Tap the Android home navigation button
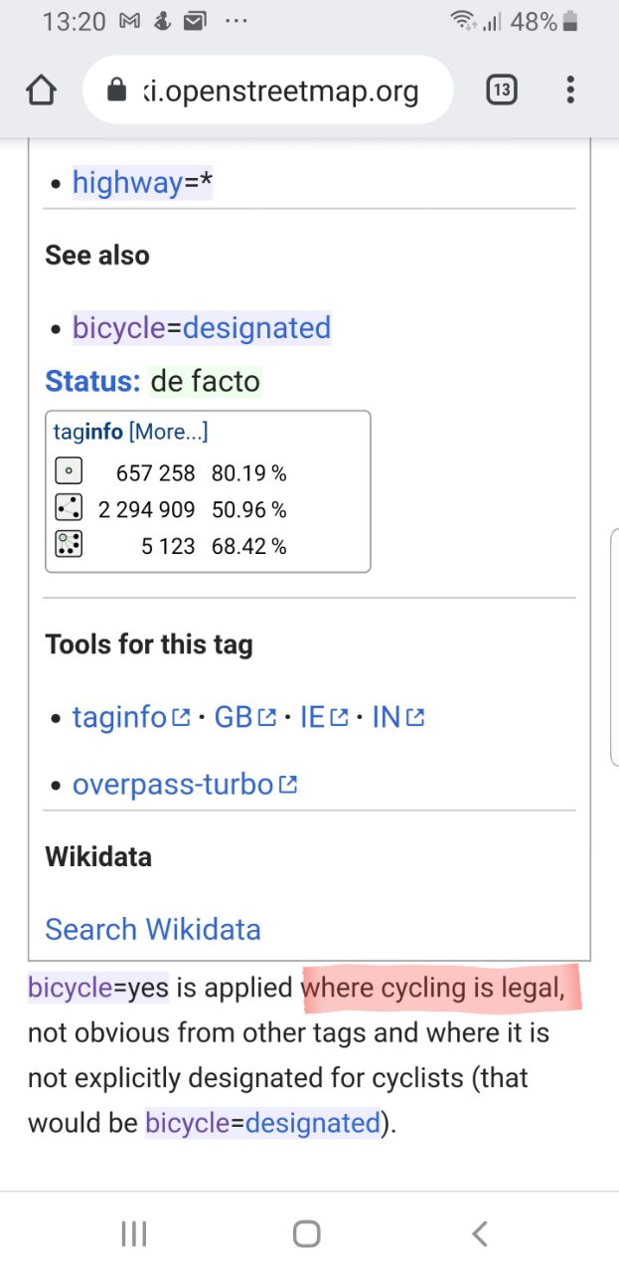The width and height of the screenshot is (619, 1273). (307, 1234)
